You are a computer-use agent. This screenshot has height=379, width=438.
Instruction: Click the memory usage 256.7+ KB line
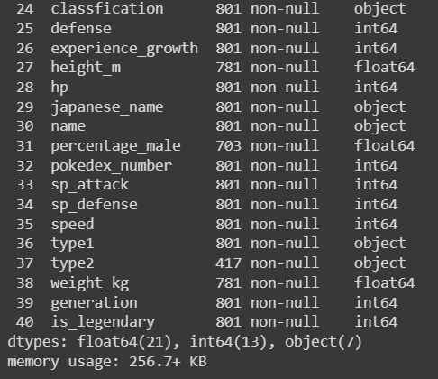pos(107,362)
